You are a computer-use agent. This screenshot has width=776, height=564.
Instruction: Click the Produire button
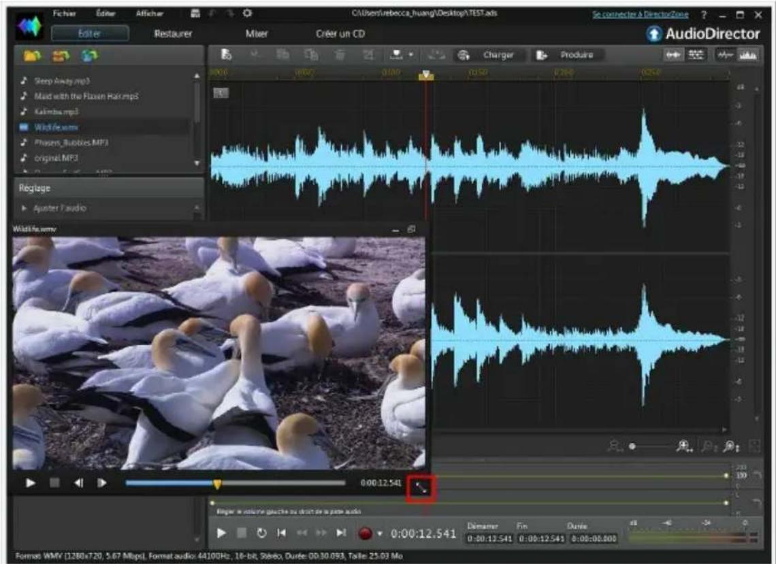click(x=577, y=55)
